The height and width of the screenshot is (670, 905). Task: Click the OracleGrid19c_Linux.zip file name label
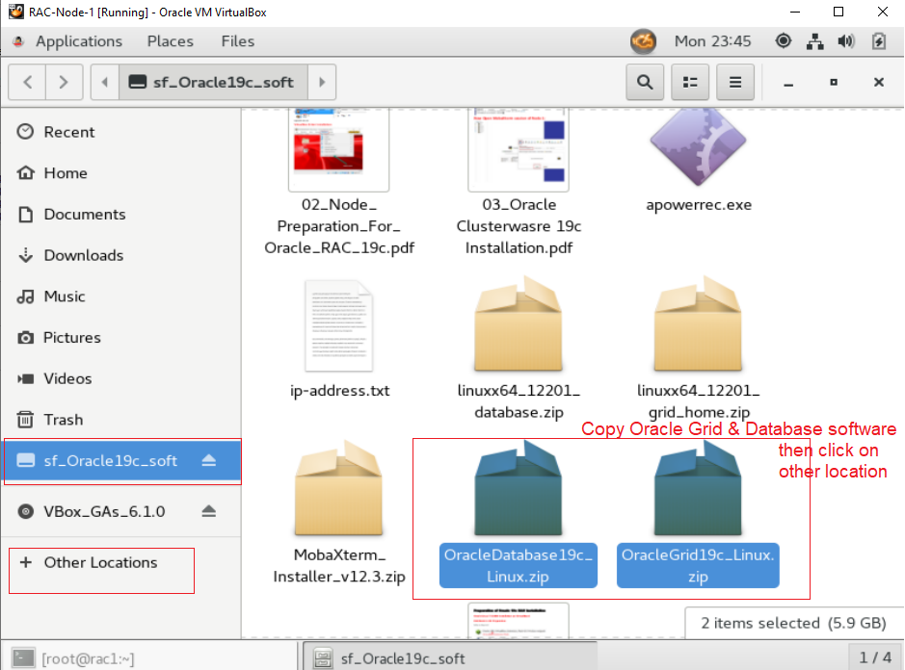tap(698, 566)
